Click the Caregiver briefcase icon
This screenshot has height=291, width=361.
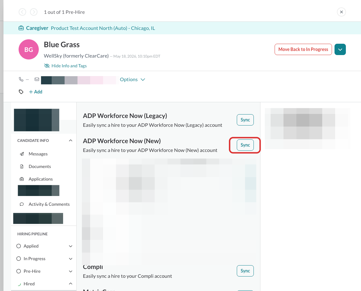(21, 28)
